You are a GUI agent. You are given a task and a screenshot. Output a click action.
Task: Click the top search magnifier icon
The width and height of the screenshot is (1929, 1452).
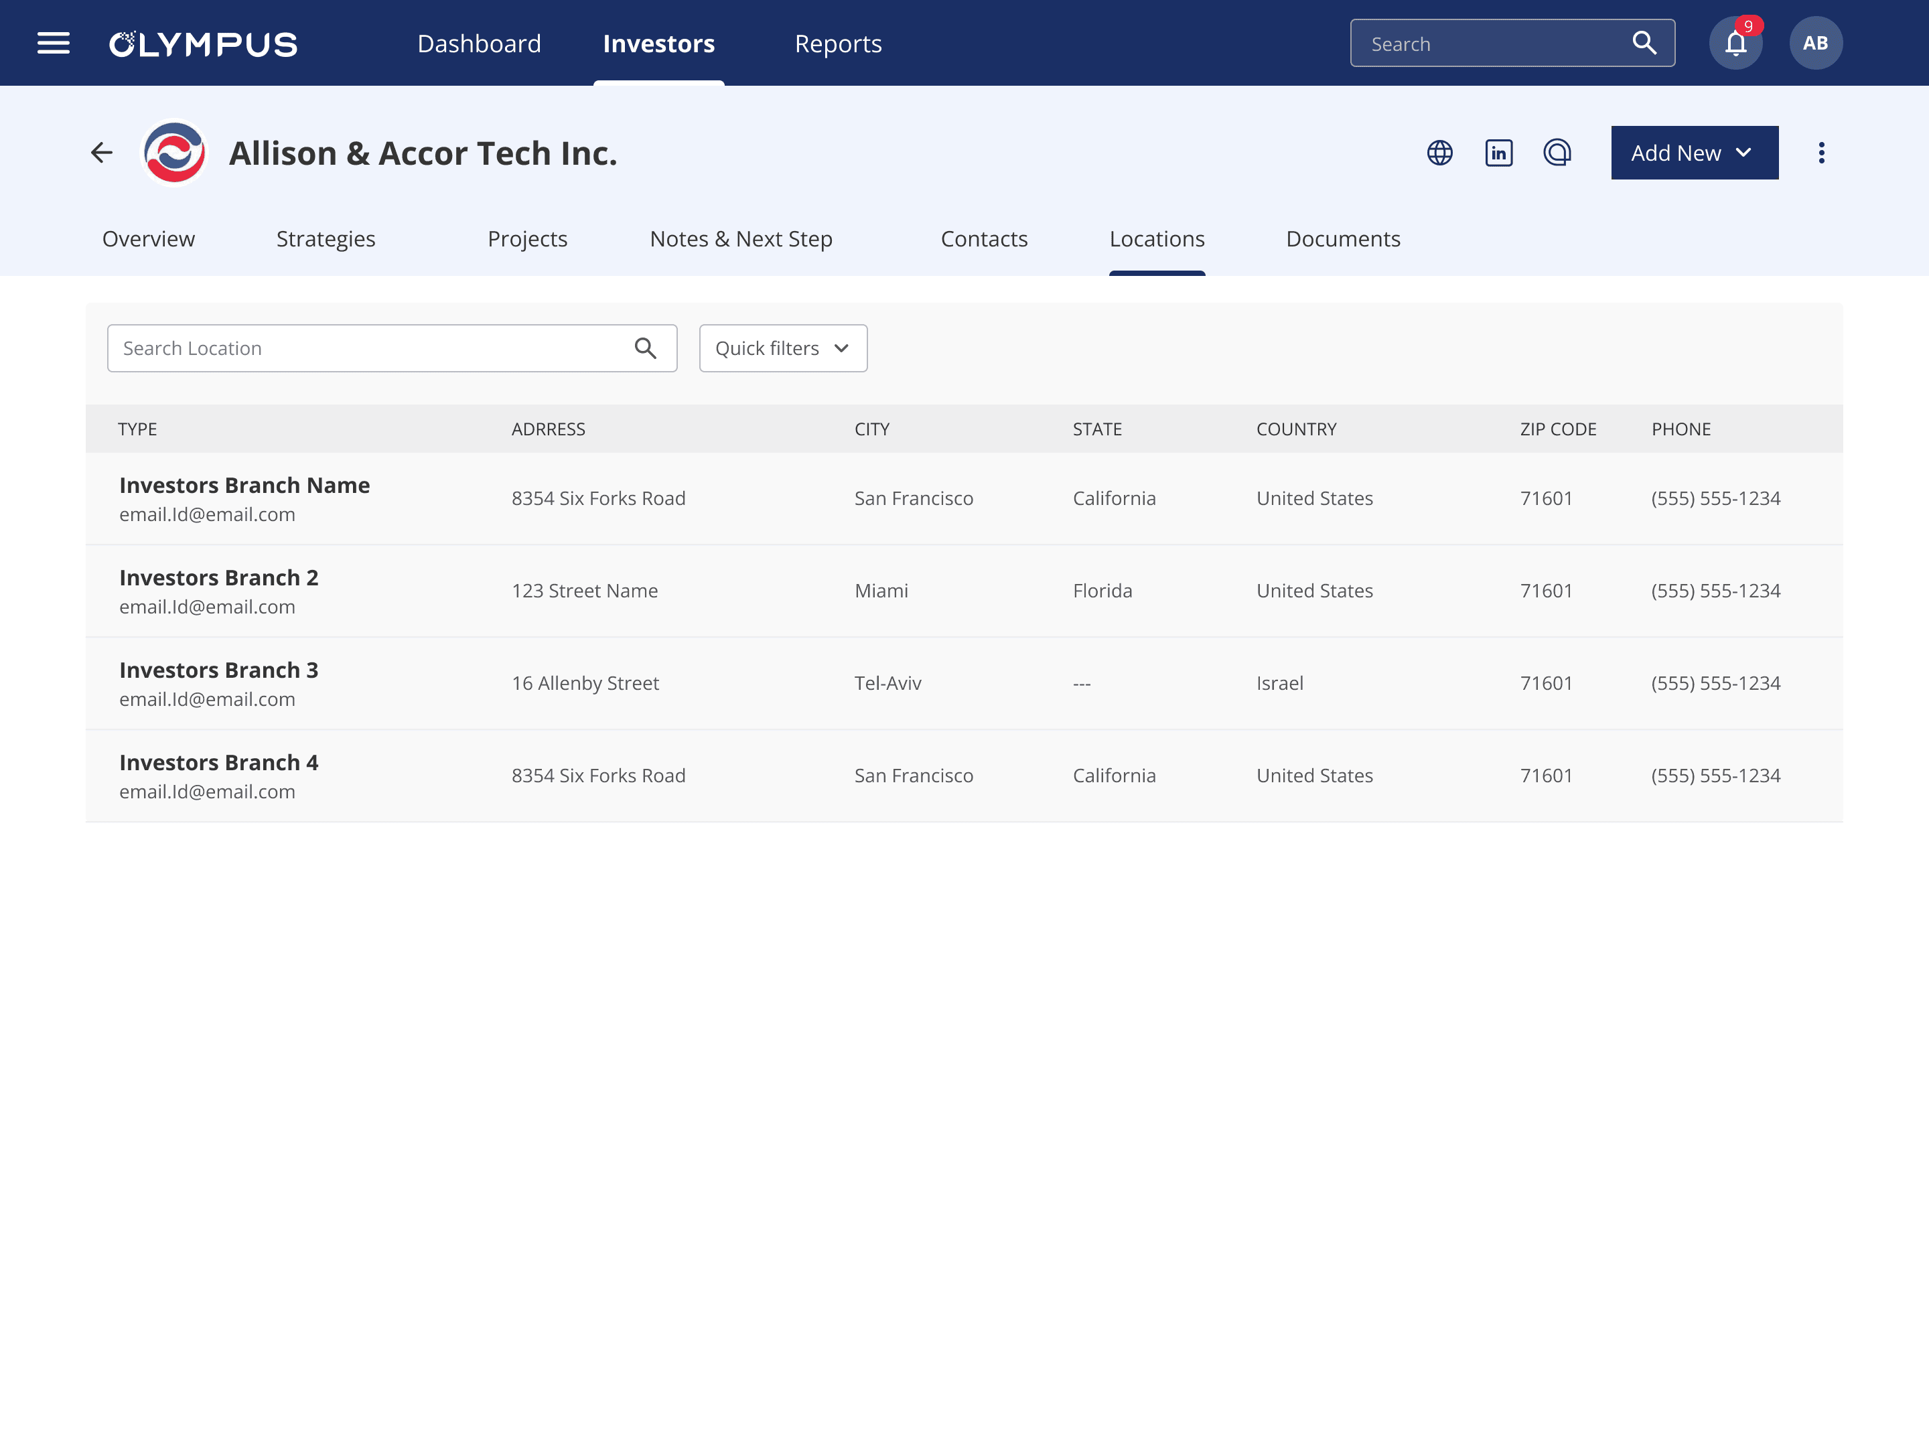coord(1644,44)
